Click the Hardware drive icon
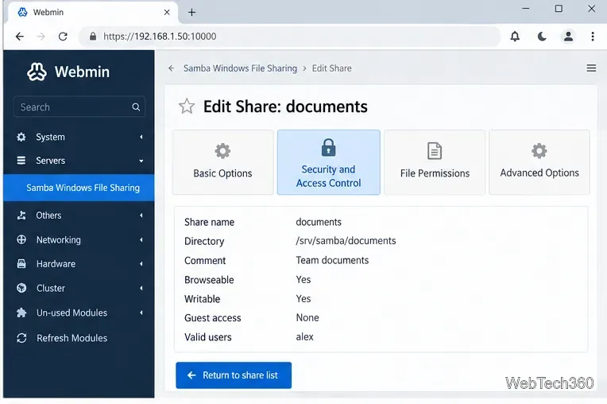This screenshot has width=607, height=404. (21, 264)
